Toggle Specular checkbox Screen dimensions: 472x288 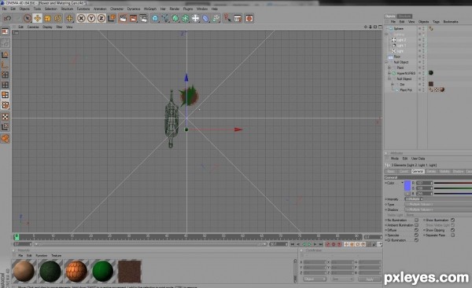[417, 235]
